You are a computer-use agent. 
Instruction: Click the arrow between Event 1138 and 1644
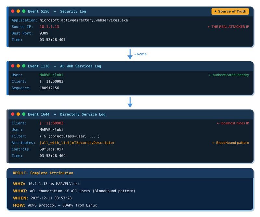[130, 102]
